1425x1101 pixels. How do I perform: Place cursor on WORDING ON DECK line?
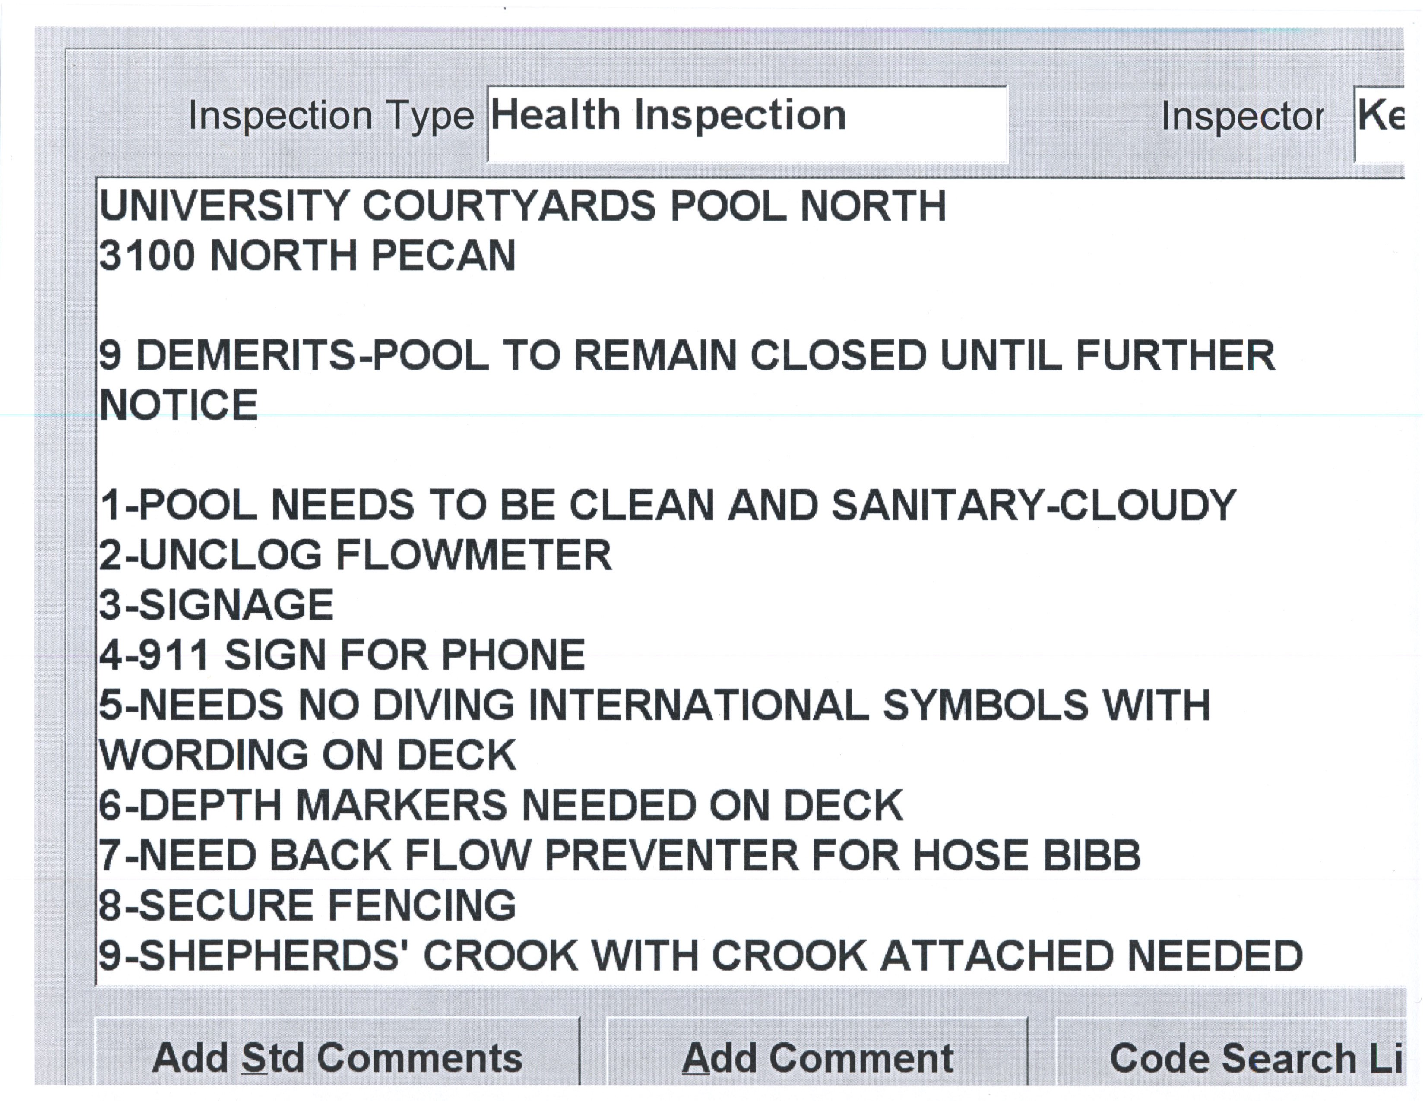[x=307, y=755]
